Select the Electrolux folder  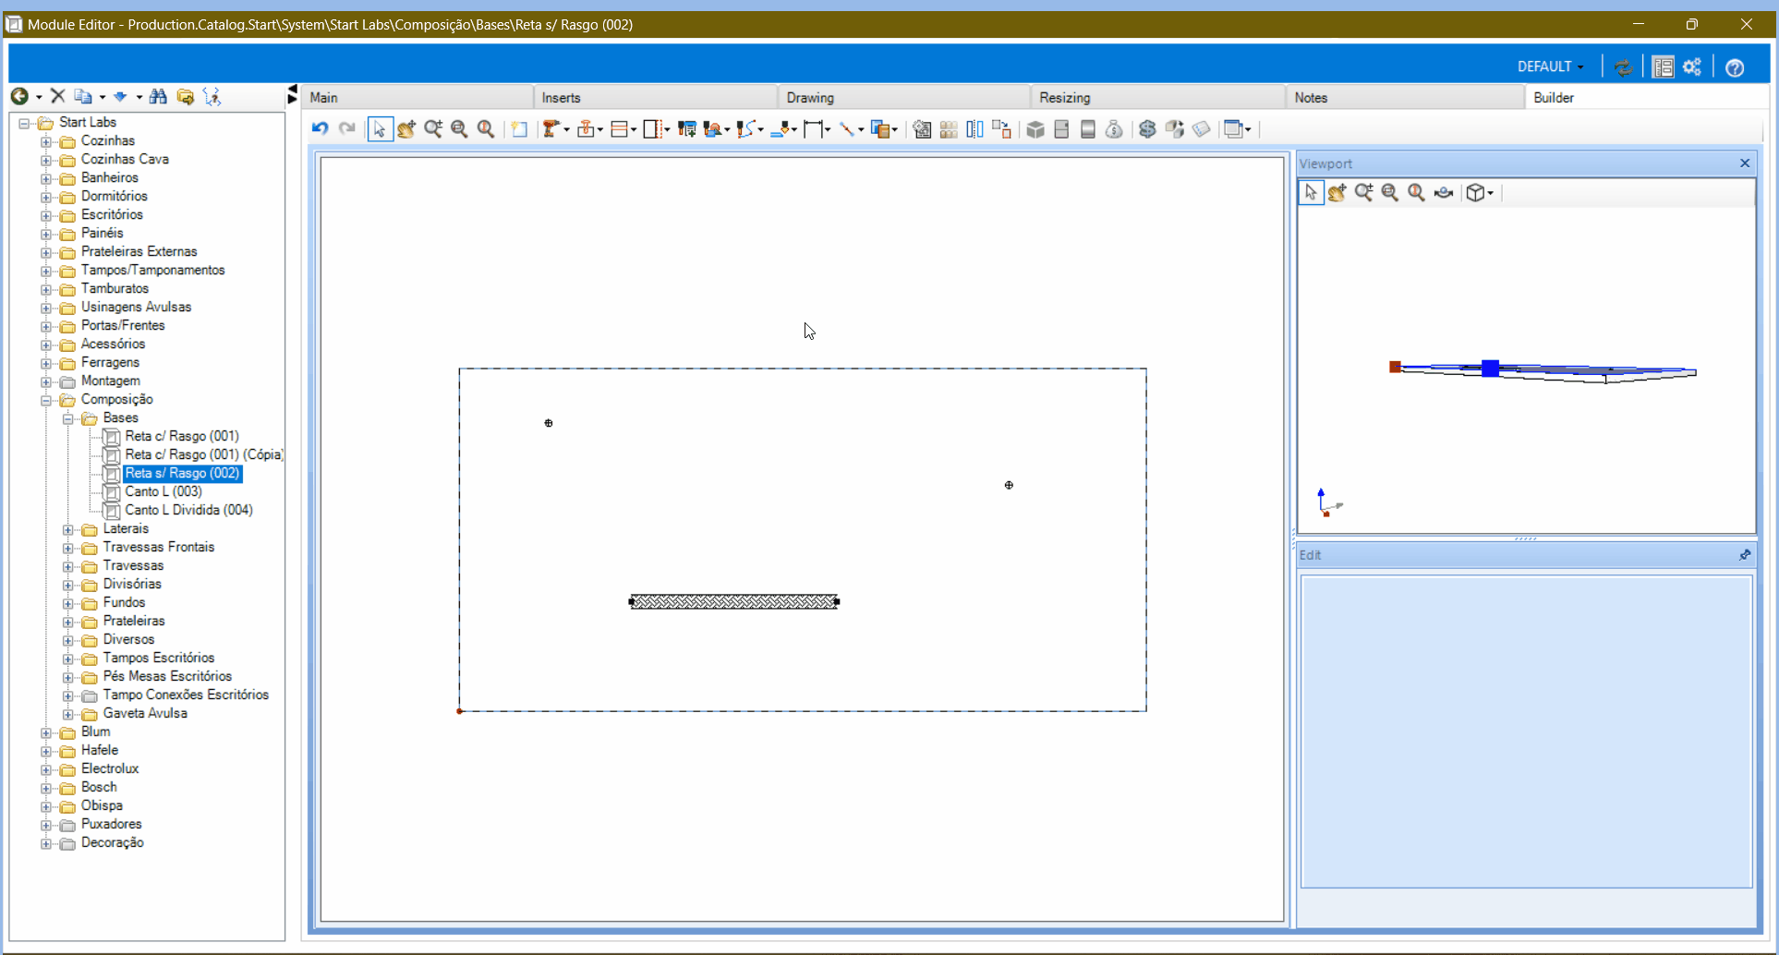click(x=109, y=768)
